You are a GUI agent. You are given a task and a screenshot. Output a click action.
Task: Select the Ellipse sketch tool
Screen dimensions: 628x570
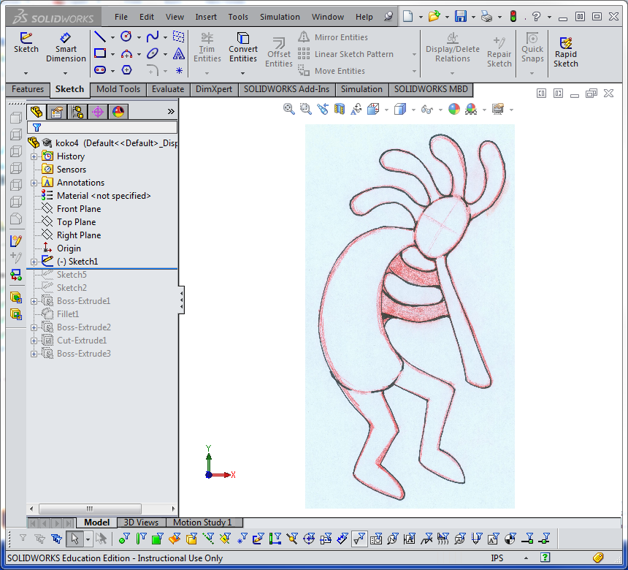(x=152, y=53)
